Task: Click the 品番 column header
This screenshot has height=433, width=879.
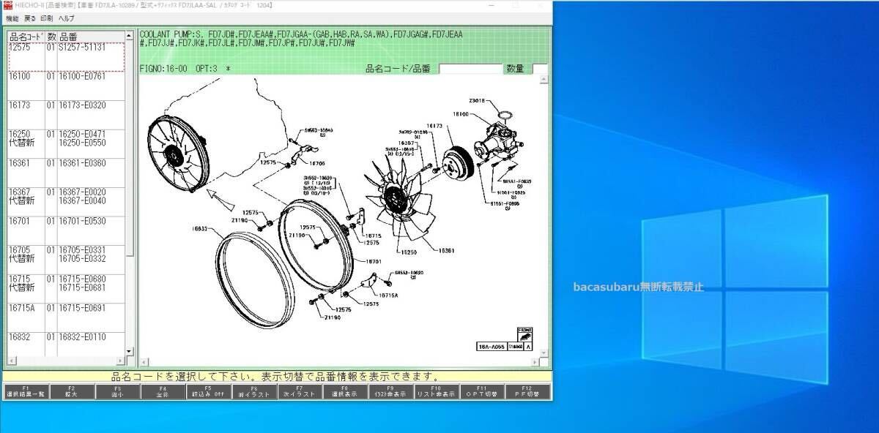Action: pyautogui.click(x=91, y=37)
